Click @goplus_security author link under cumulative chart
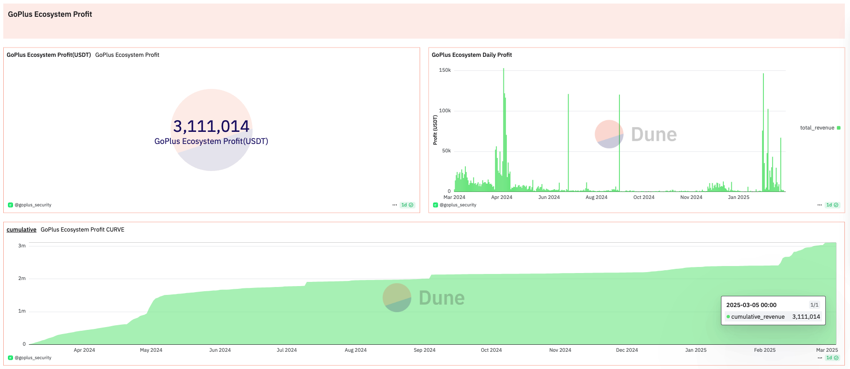 point(33,358)
